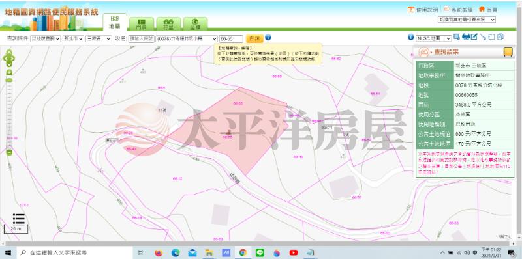Open the NLSC basemap dropdown
The height and width of the screenshot is (259, 522).
(433, 38)
